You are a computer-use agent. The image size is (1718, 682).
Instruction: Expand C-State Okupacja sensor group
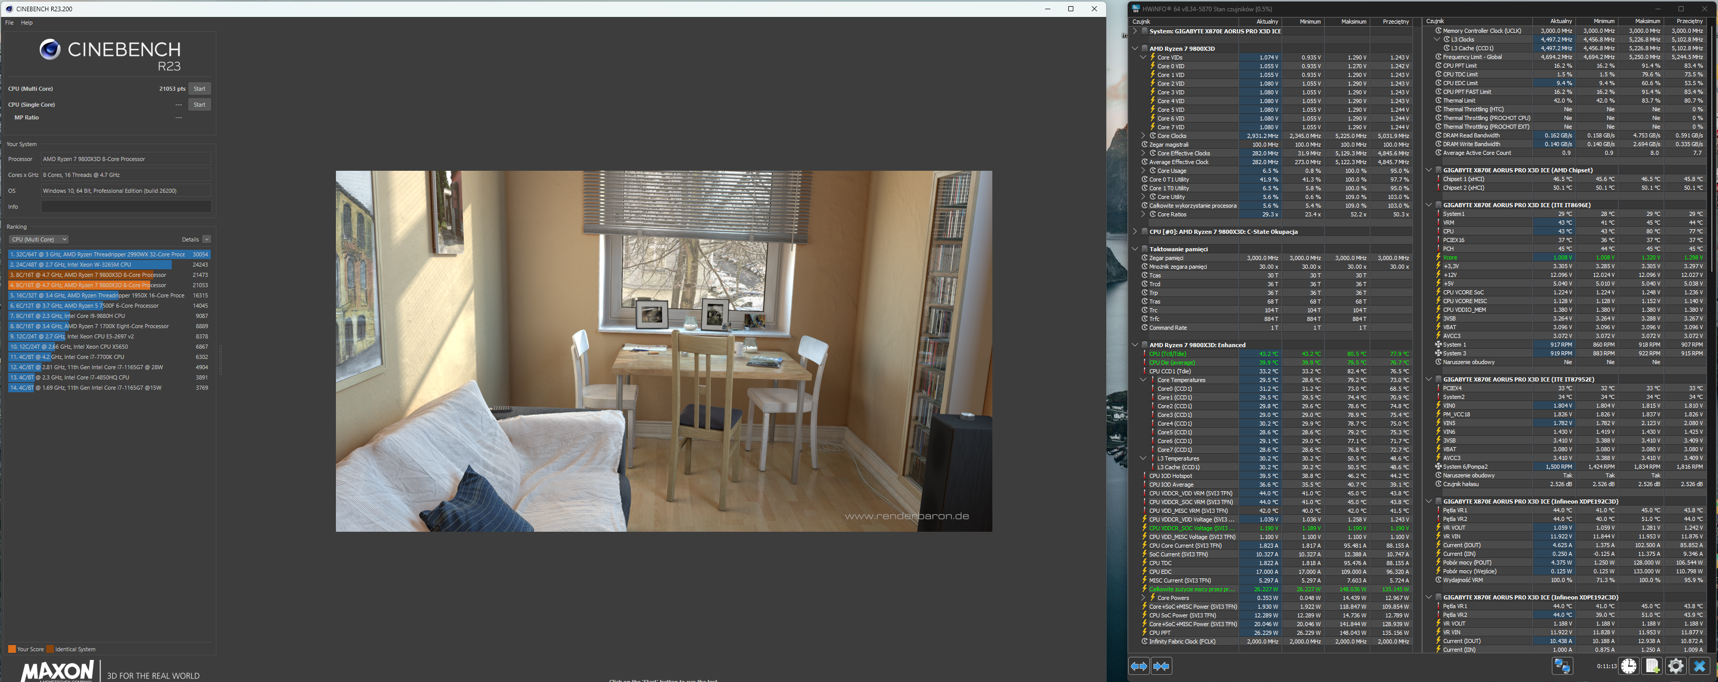coord(1134,232)
